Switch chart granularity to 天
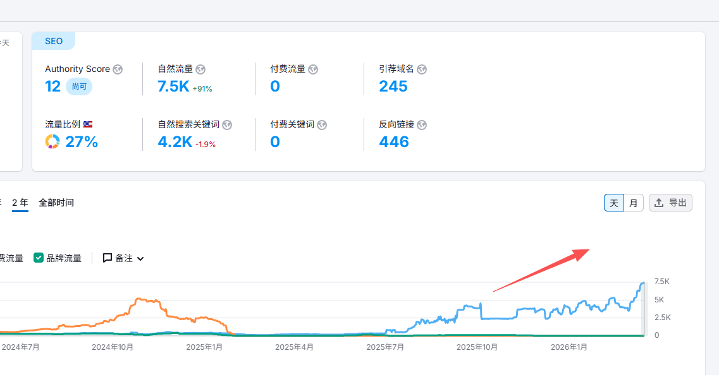Viewport: 719px width, 375px height. [x=614, y=203]
